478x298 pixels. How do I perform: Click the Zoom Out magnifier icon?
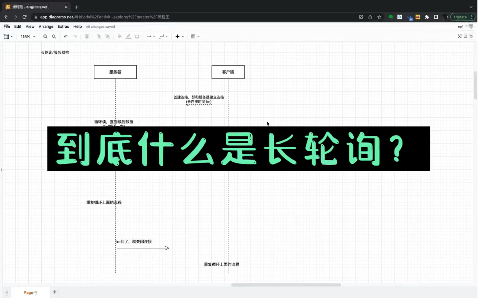54,36
